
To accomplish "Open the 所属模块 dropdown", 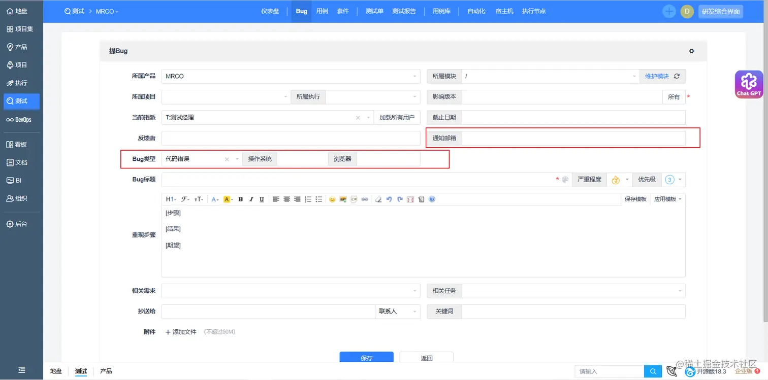I will coord(550,76).
